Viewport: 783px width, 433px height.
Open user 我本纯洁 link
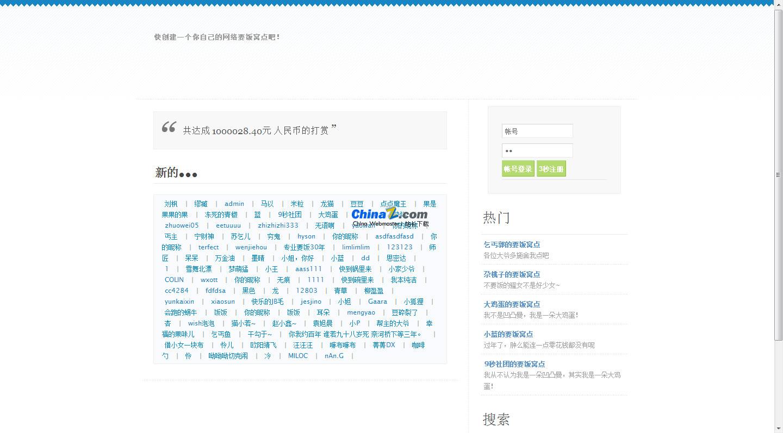tap(403, 280)
